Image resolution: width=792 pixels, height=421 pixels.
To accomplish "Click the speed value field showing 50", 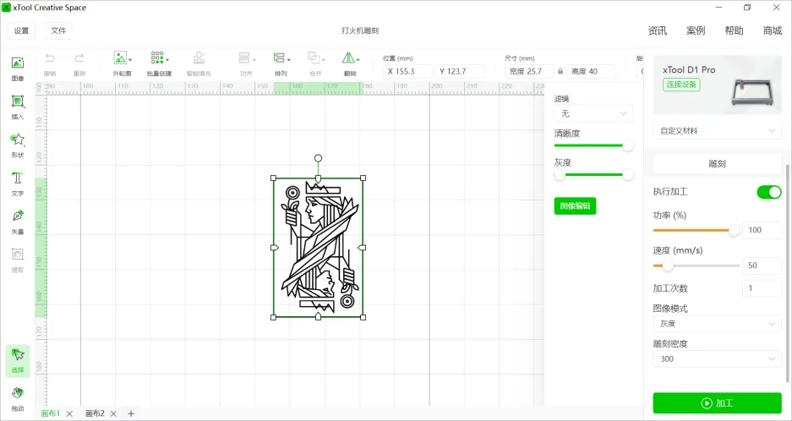I will [762, 265].
